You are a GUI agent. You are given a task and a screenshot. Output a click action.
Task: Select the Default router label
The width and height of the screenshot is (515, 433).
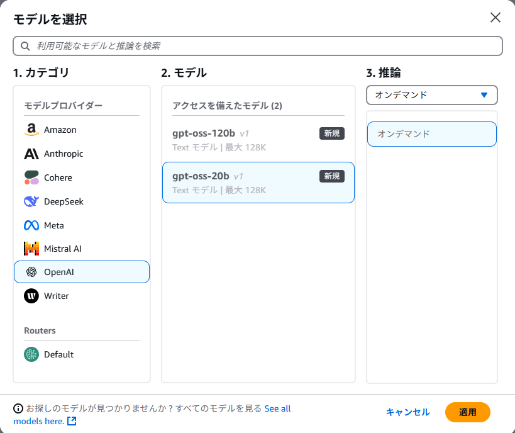(x=58, y=354)
